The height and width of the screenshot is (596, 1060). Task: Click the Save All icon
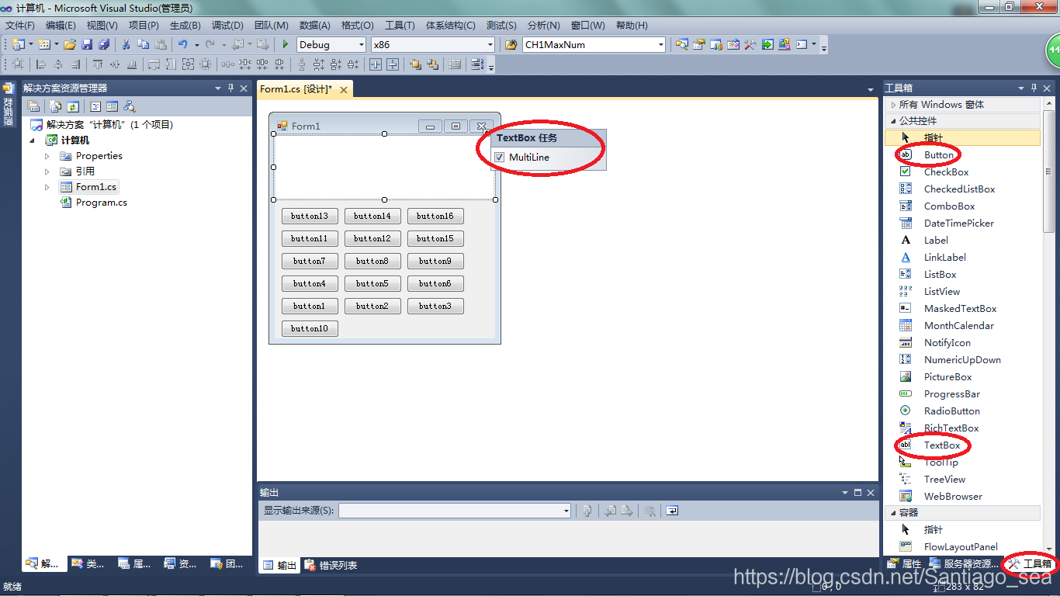[104, 44]
